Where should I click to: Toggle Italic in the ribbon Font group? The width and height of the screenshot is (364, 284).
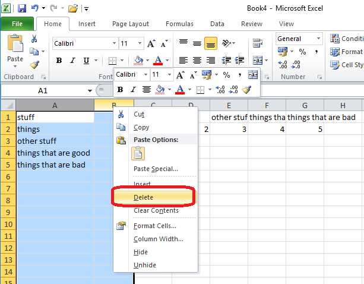pos(72,61)
